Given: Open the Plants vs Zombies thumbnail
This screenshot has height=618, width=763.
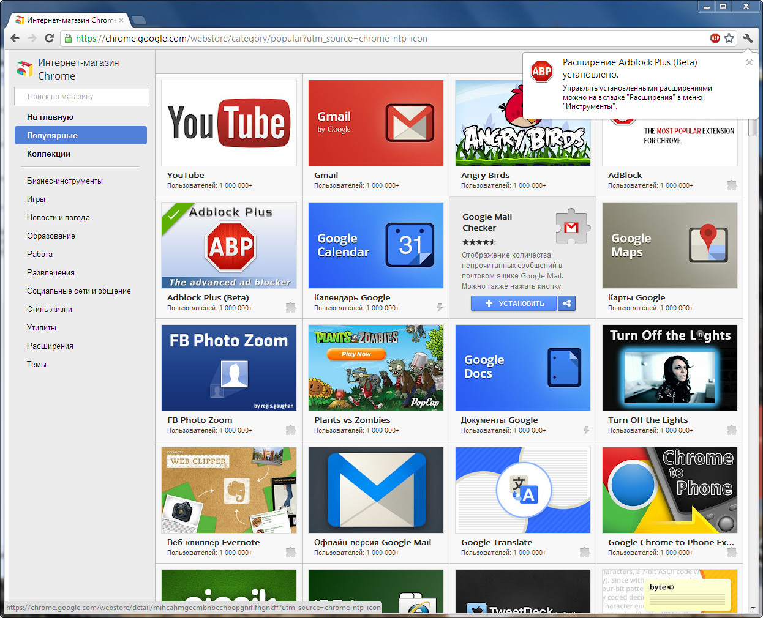Looking at the screenshot, I should (x=376, y=368).
